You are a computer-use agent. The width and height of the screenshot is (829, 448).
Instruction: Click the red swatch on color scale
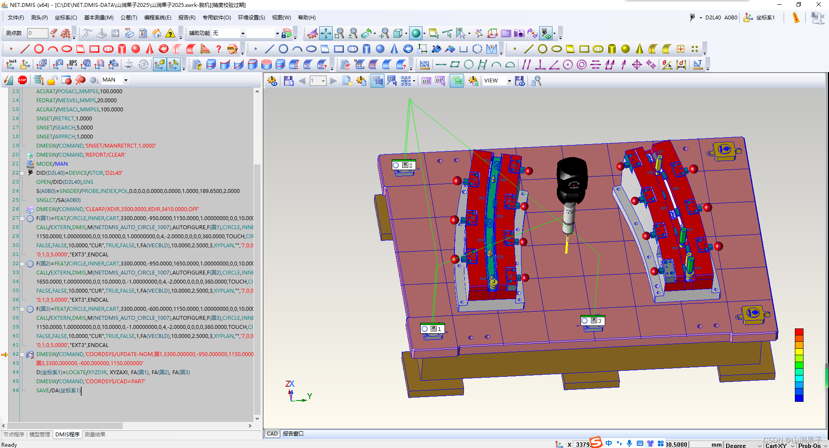coord(799,331)
